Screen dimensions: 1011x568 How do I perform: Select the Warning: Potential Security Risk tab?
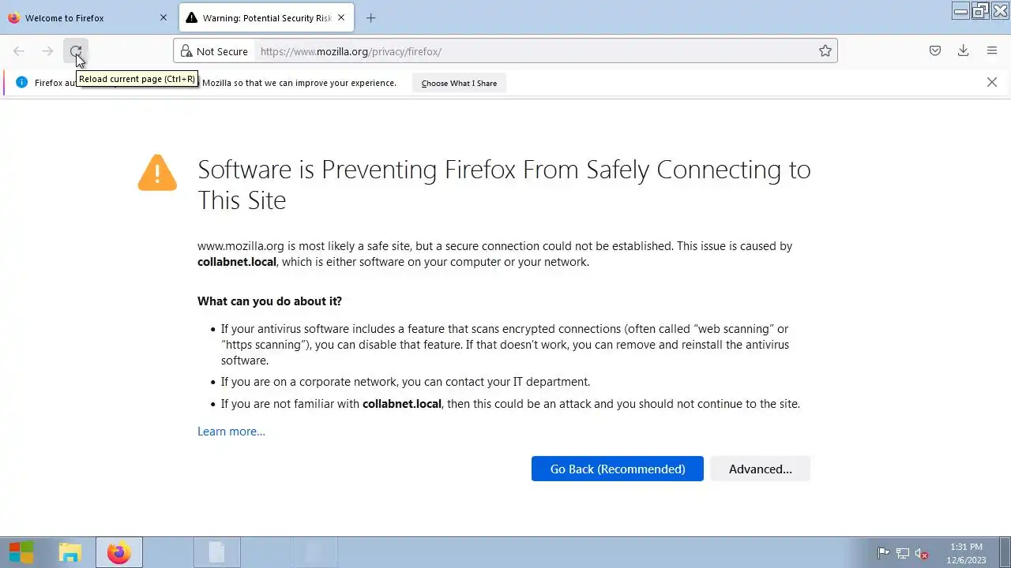point(261,17)
